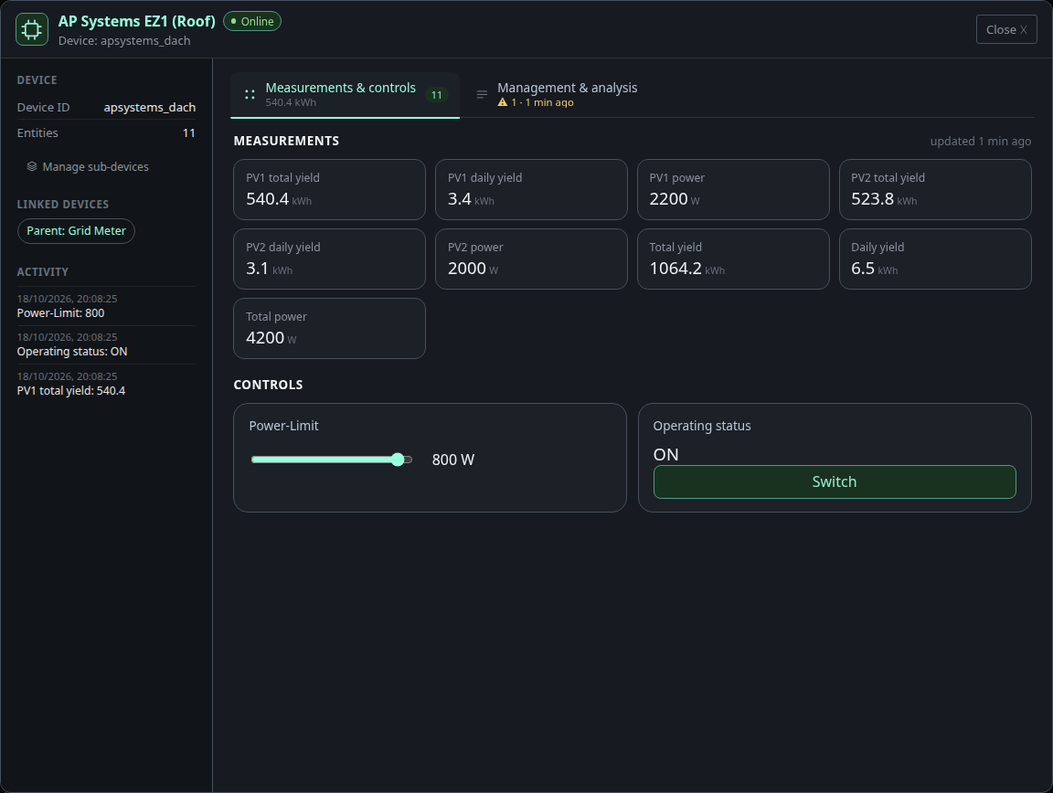Select the PV2 total yield card
The image size is (1053, 793).
(935, 189)
